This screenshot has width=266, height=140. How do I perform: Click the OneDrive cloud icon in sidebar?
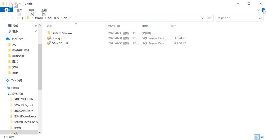(8, 39)
